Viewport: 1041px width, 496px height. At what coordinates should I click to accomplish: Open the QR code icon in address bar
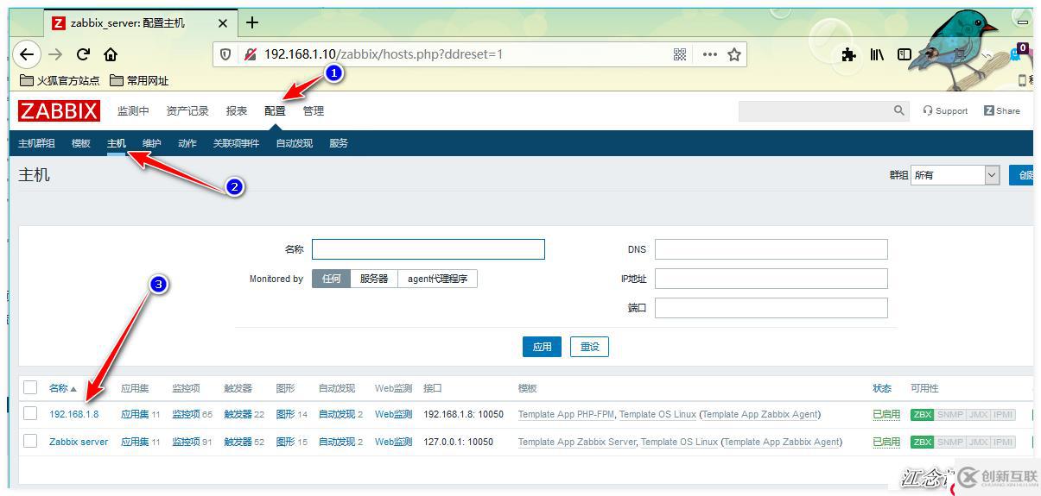[680, 54]
